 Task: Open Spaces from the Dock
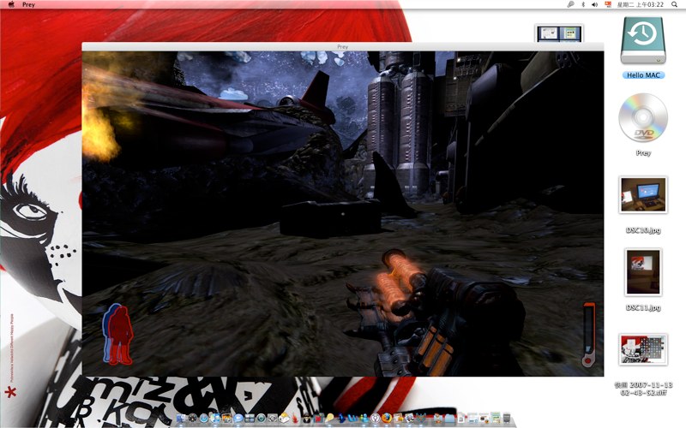[x=250, y=418]
